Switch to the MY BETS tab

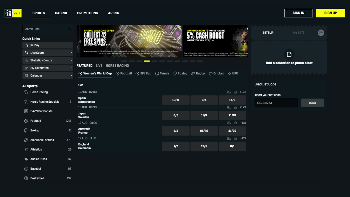(299, 33)
